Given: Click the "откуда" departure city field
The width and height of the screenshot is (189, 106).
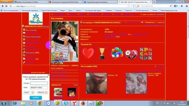Looking at the screenshot, I should (39, 83).
